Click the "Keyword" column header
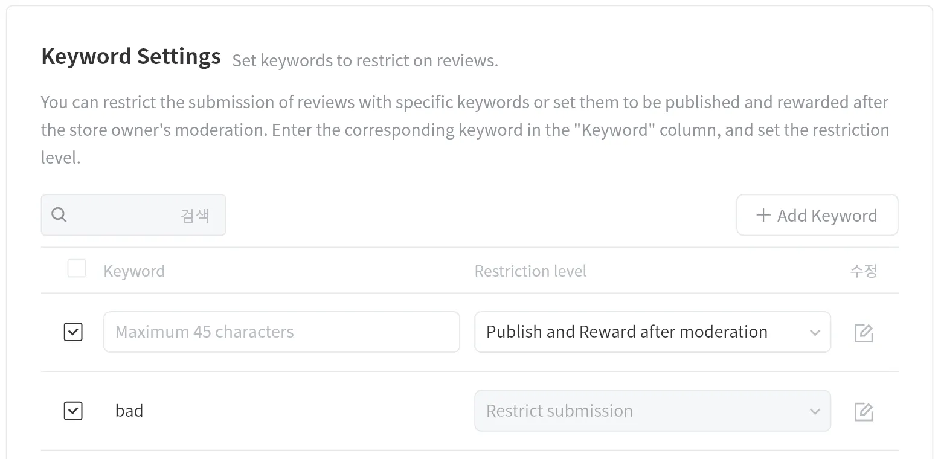Screen dimensions: 941x459 tap(134, 271)
